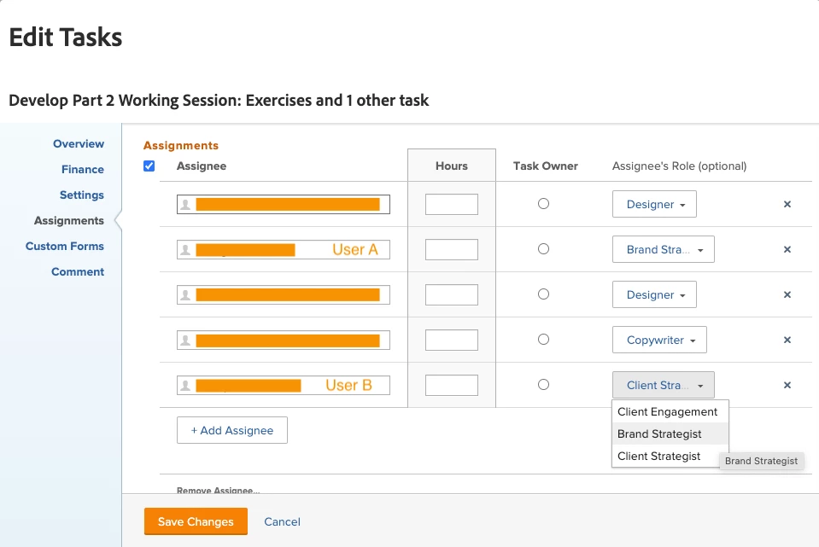Open the first Designer role dropdown

[x=654, y=205]
